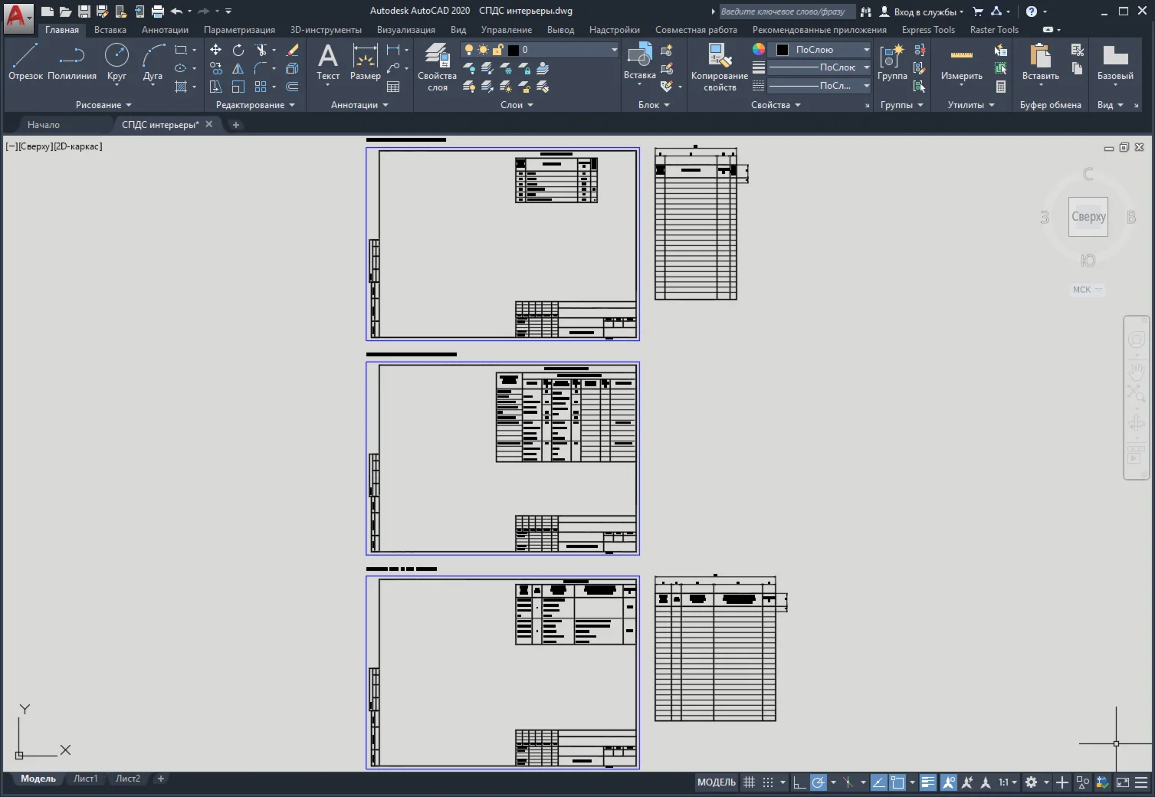Click Копирование свойств match properties
This screenshot has width=1155, height=797.
719,67
